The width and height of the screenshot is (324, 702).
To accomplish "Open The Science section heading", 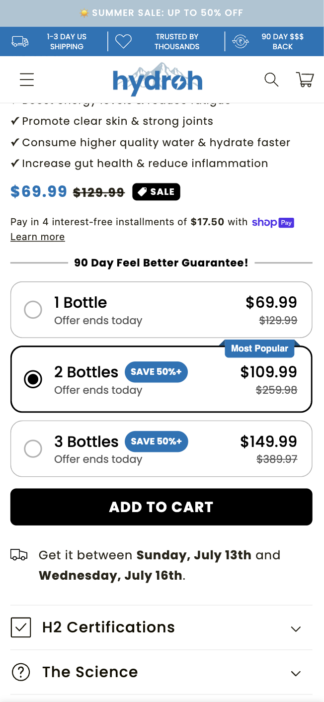I will pos(90,672).
